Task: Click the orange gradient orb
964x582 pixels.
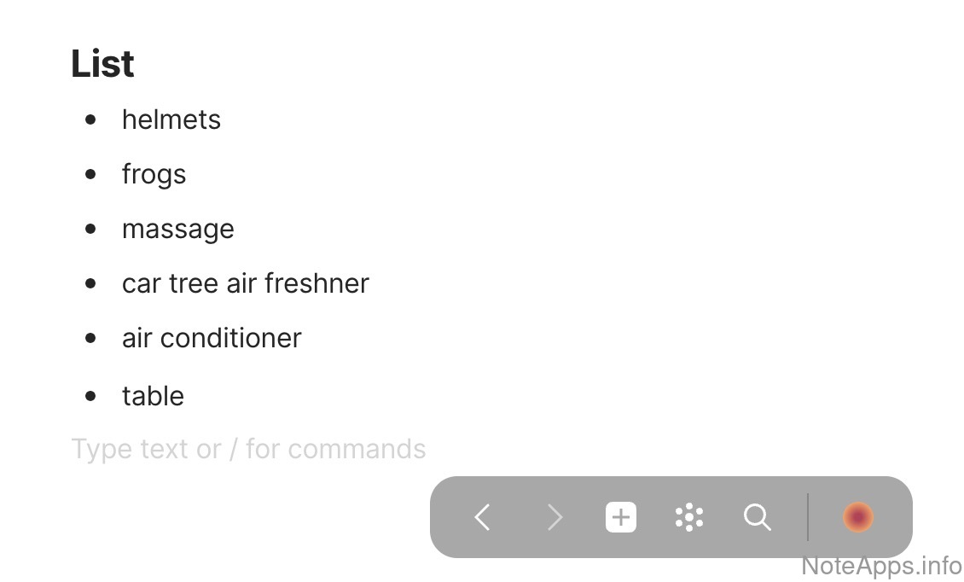Action: [x=857, y=517]
